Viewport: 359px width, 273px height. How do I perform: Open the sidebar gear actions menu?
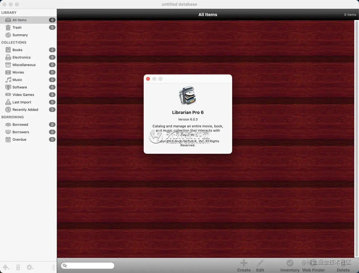(30, 267)
